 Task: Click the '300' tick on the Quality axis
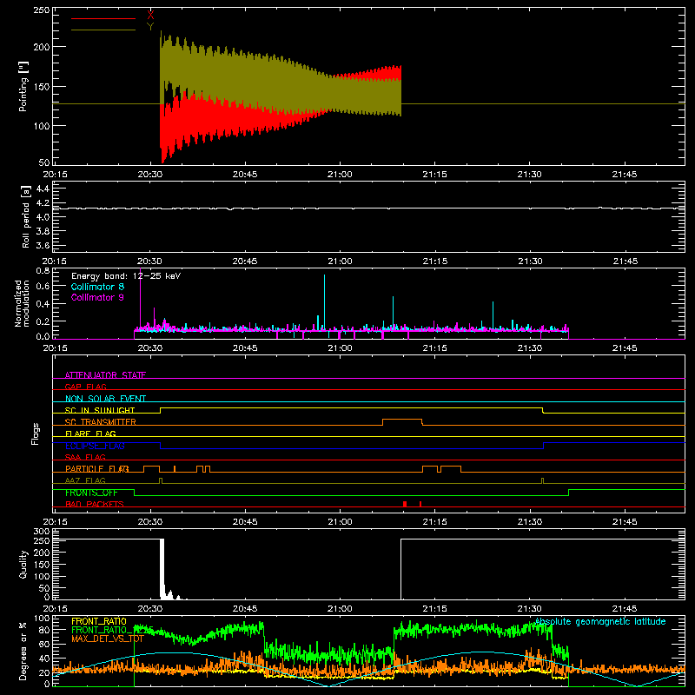[x=42, y=532]
